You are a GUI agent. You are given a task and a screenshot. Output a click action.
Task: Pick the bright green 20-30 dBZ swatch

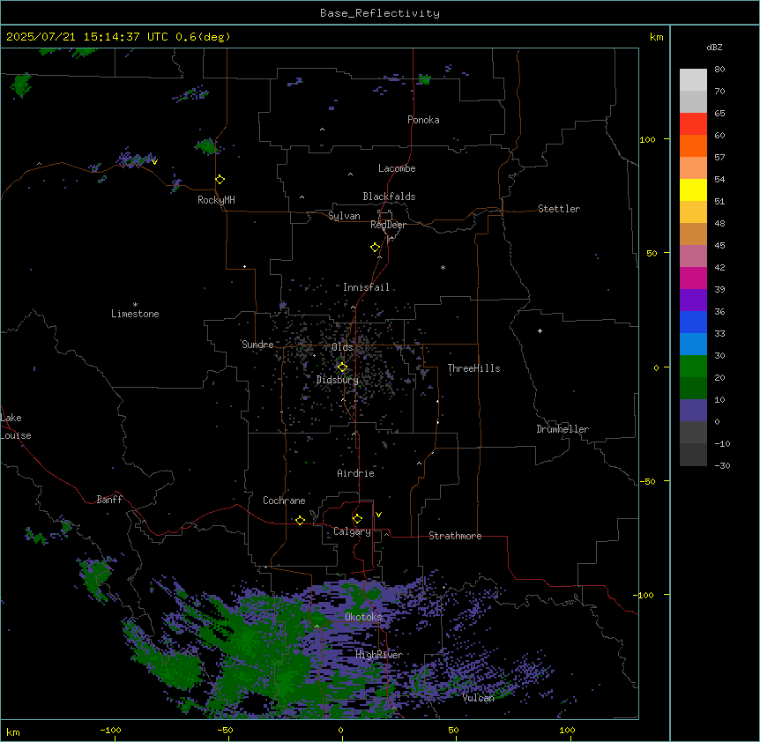coord(693,367)
